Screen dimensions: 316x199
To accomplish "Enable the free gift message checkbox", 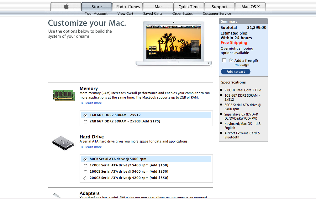I will point(224,60).
